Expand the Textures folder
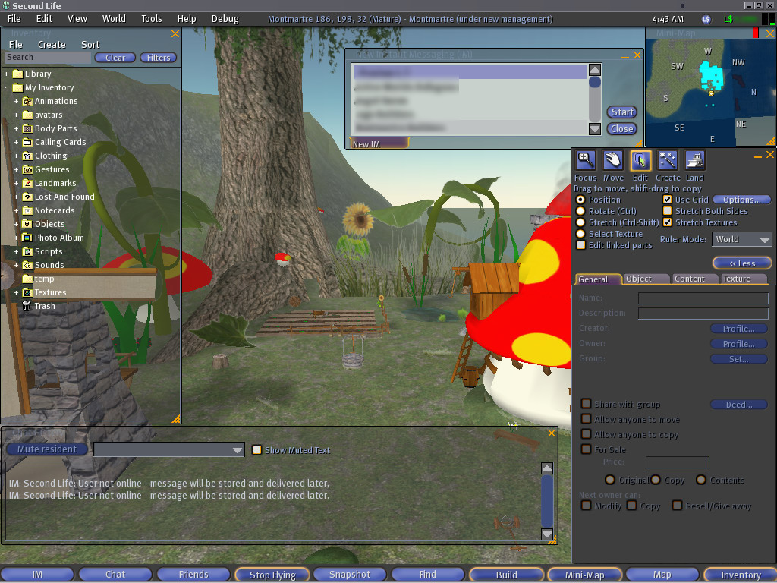 tap(17, 292)
